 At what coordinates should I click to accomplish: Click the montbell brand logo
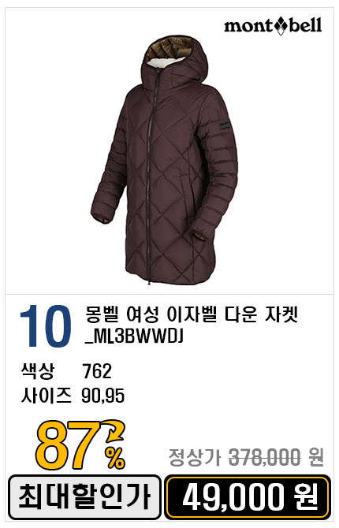273,26
